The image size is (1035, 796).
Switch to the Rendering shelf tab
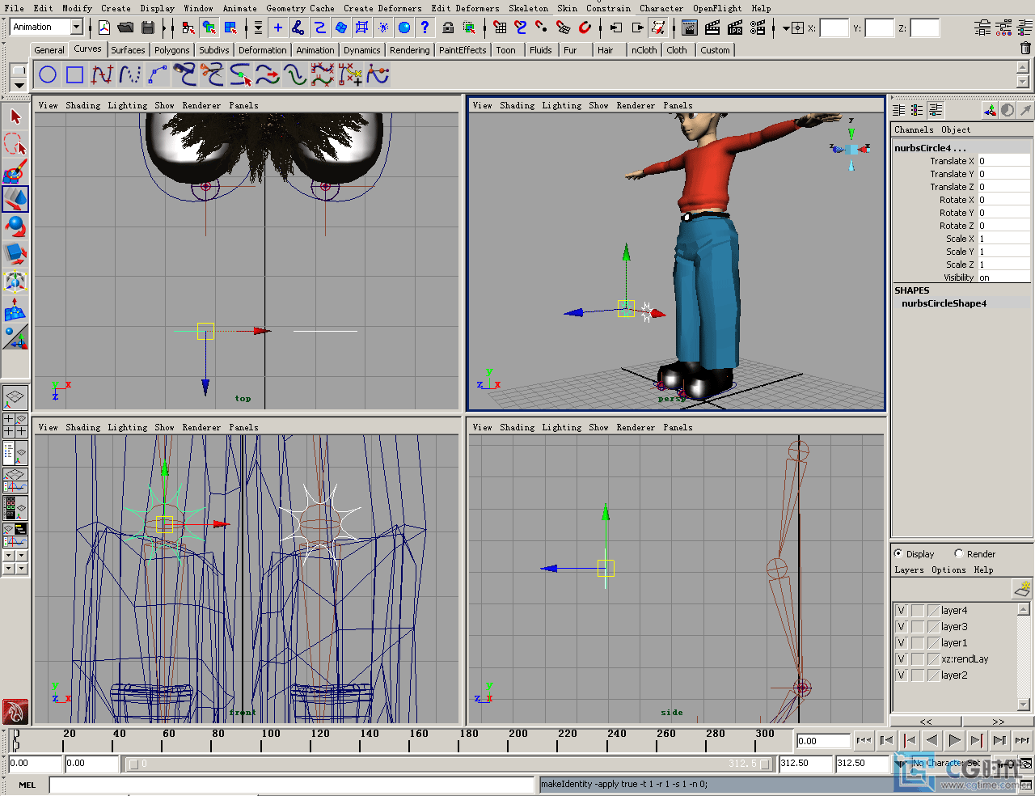click(x=409, y=50)
